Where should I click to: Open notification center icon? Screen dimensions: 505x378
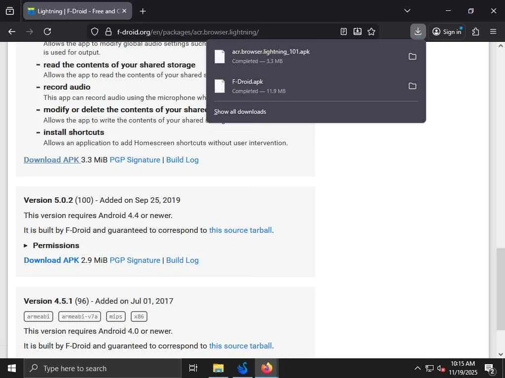(x=490, y=369)
